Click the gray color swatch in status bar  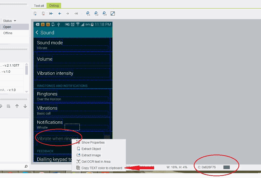coord(226,167)
